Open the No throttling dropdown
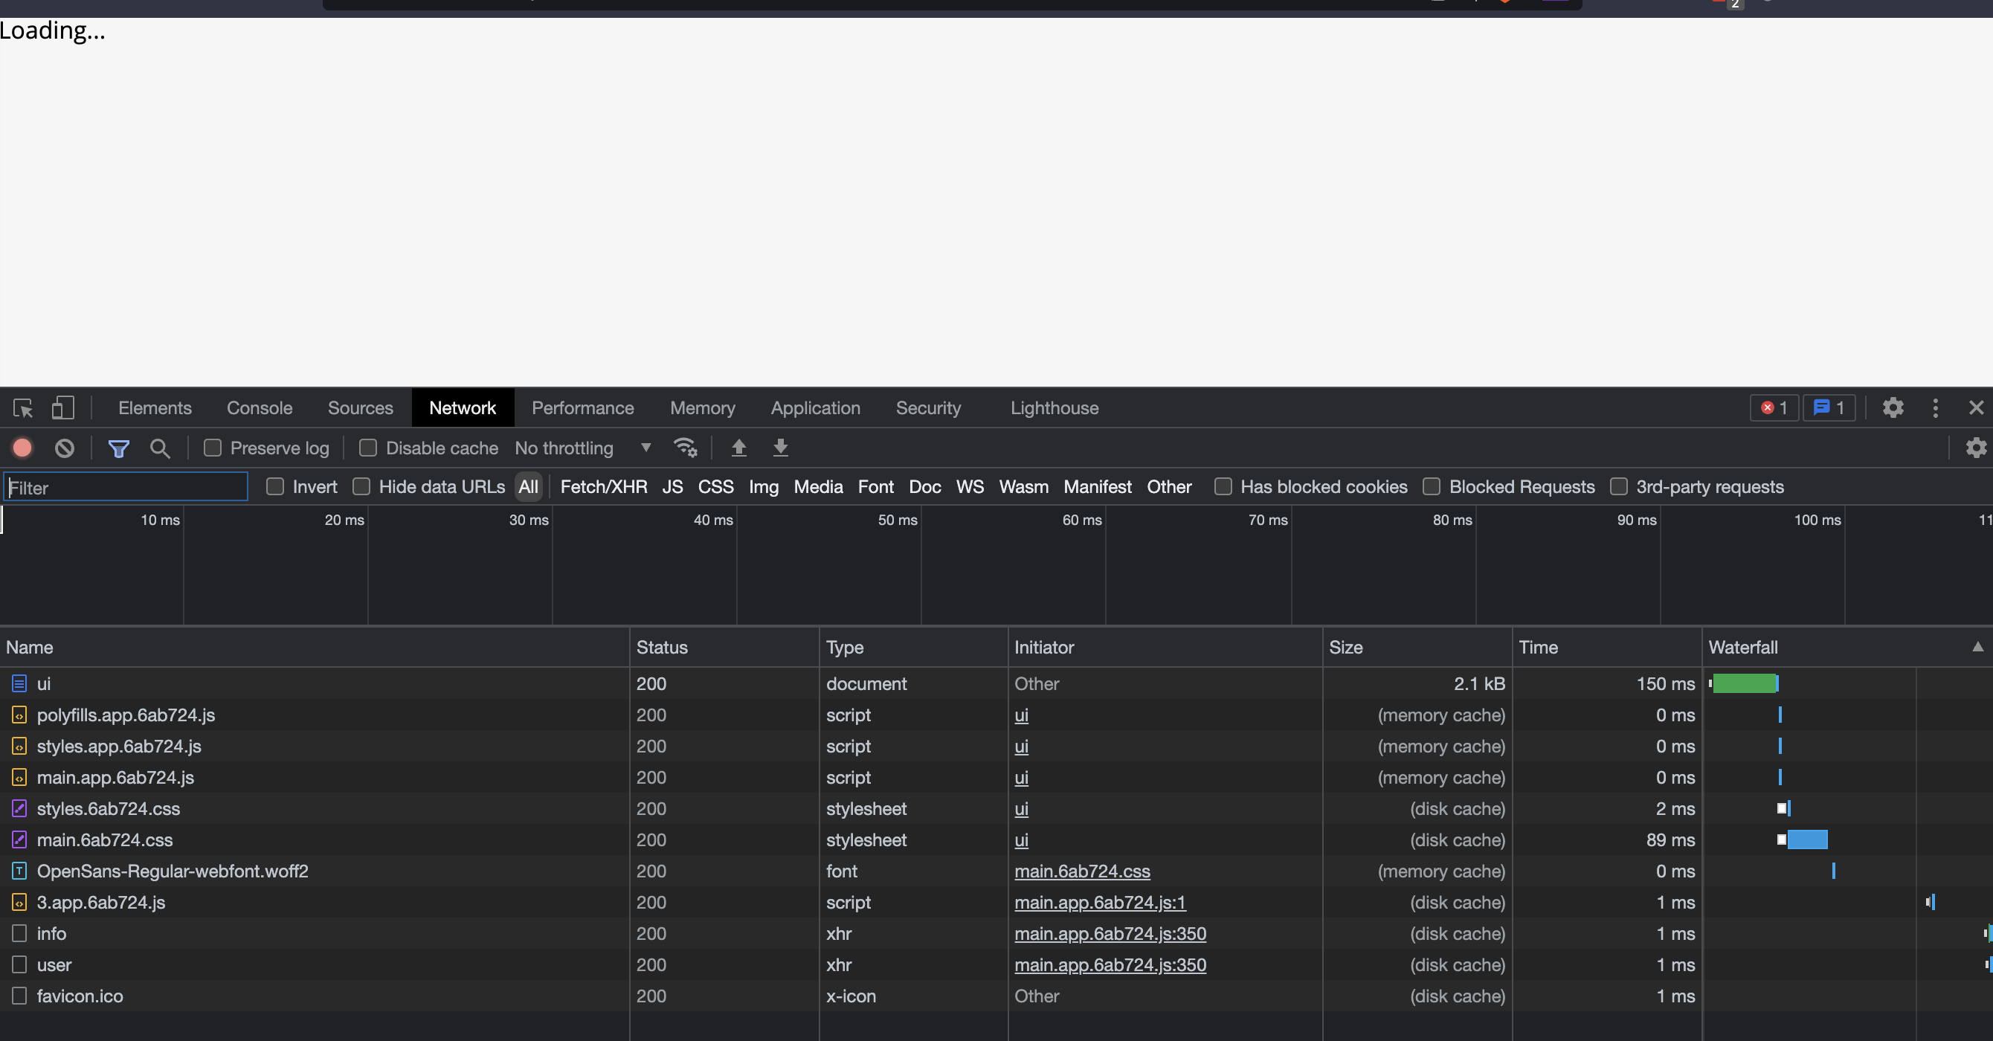The height and width of the screenshot is (1041, 1993). [x=583, y=448]
